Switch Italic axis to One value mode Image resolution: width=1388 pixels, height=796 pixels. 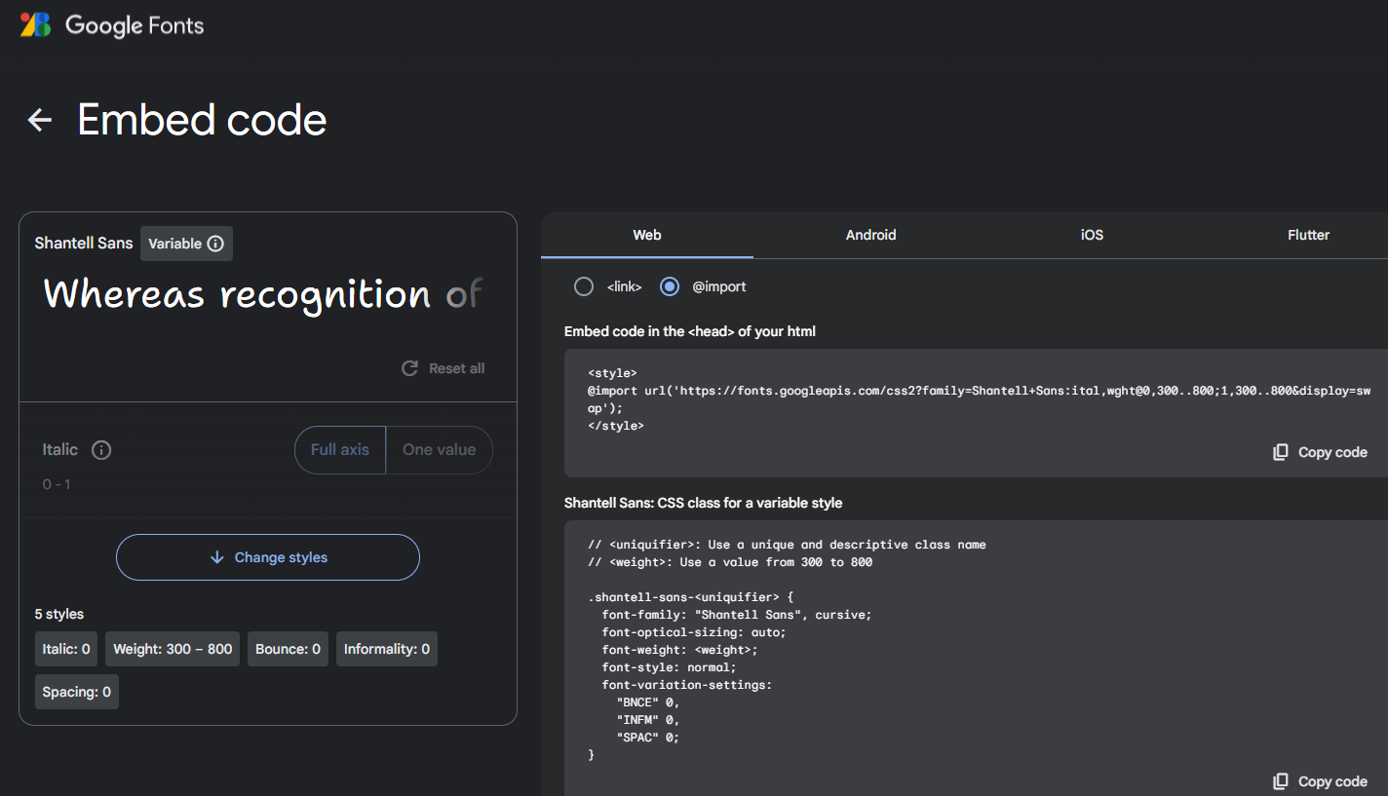(x=440, y=449)
